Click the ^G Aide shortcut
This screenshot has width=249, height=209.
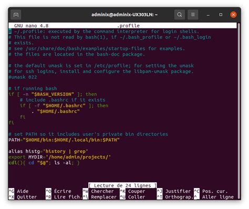[x=18, y=191]
